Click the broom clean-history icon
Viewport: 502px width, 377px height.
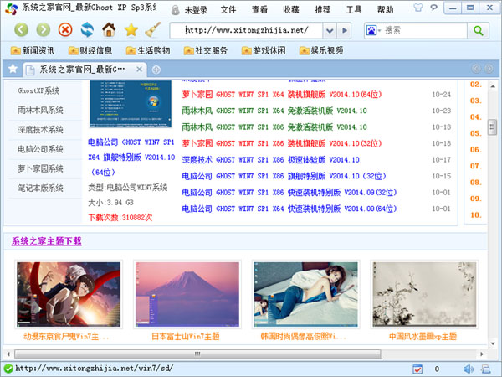point(152,30)
